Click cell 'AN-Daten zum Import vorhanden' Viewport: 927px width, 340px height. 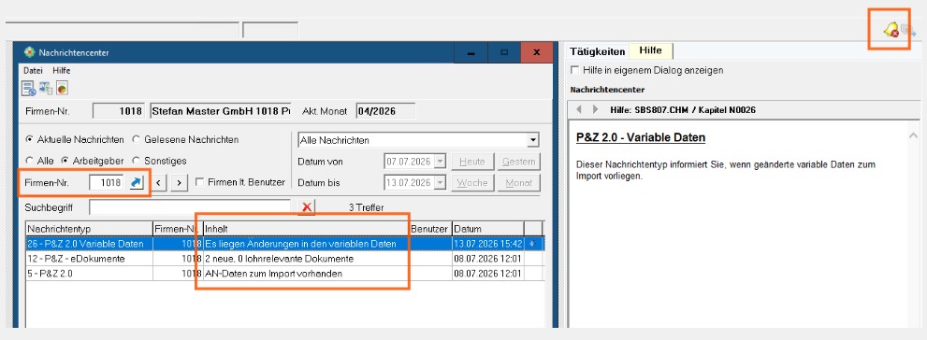(306, 274)
